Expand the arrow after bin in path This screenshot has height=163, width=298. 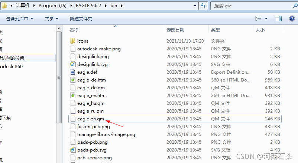(122, 6)
